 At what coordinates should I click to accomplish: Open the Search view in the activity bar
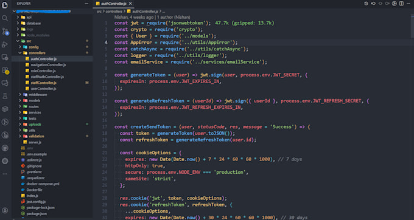click(x=5, y=18)
